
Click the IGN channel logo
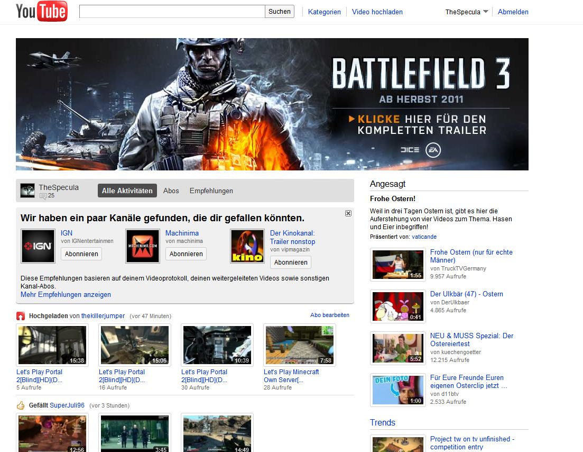(x=38, y=246)
